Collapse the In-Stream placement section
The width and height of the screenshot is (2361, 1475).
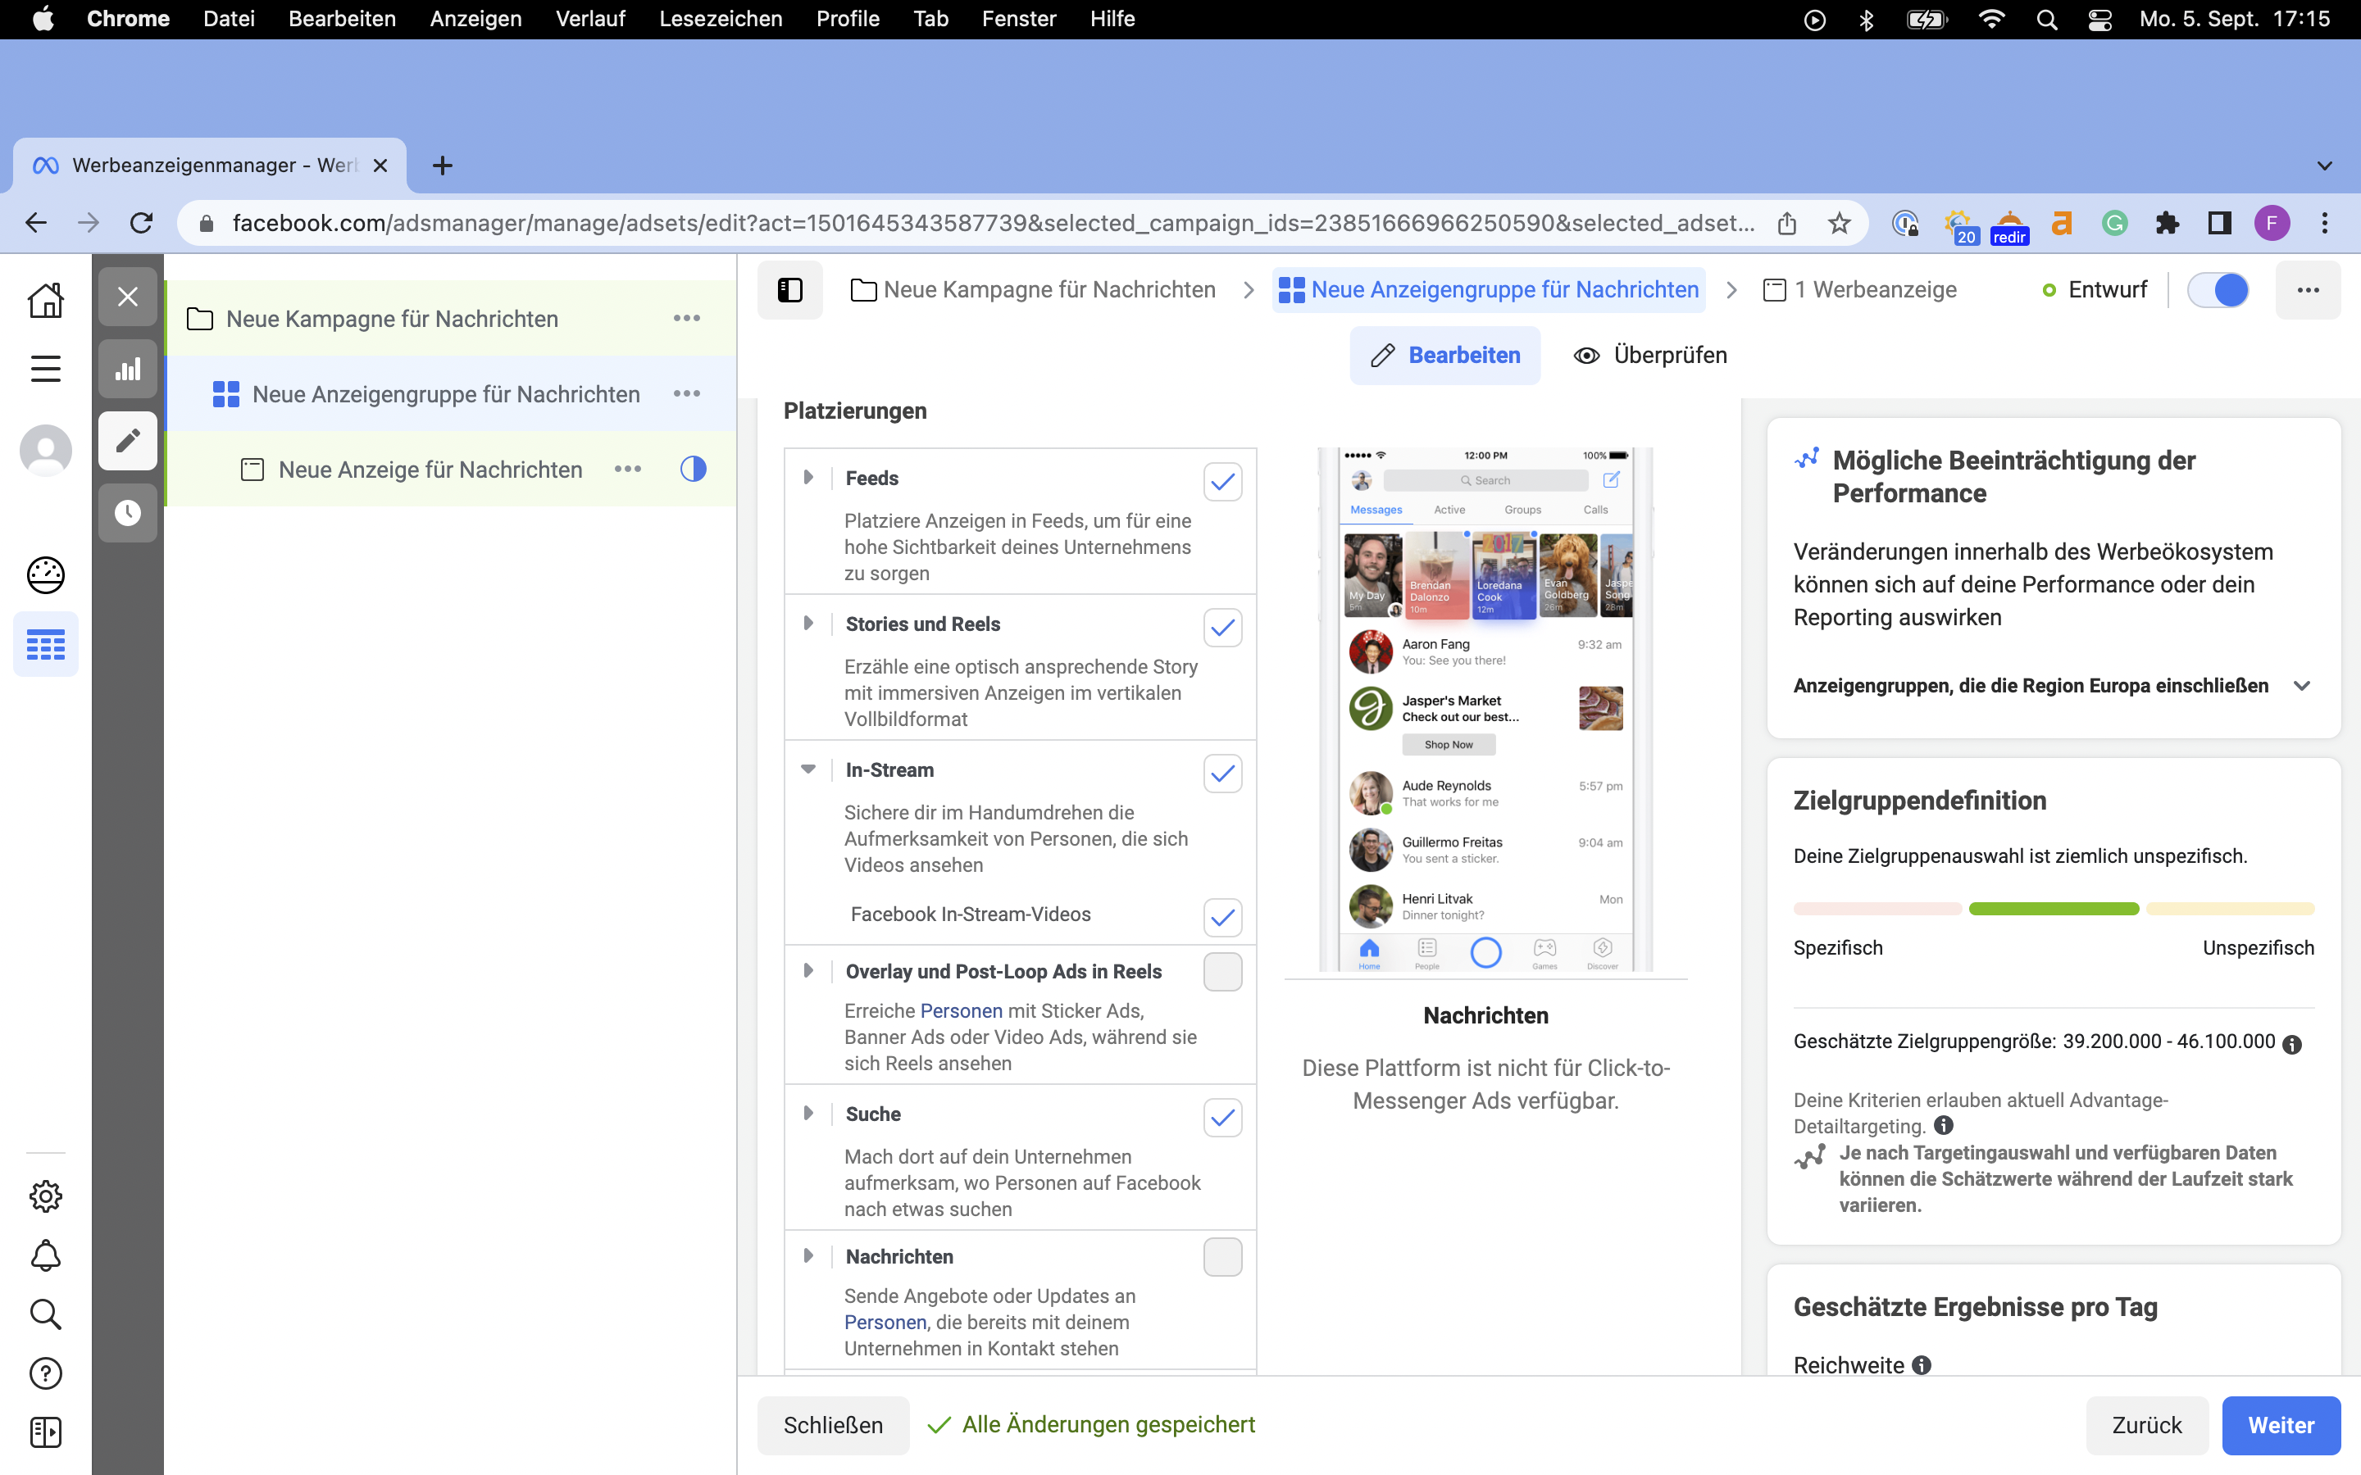pyautogui.click(x=807, y=769)
